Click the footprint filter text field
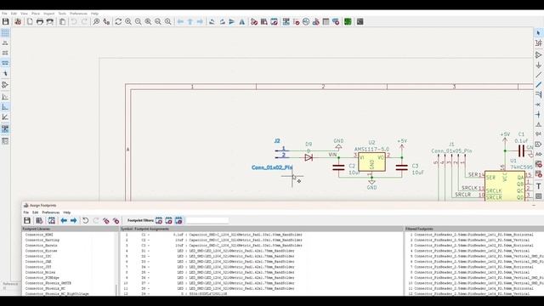Screen dimensions: 544x306 (207, 221)
